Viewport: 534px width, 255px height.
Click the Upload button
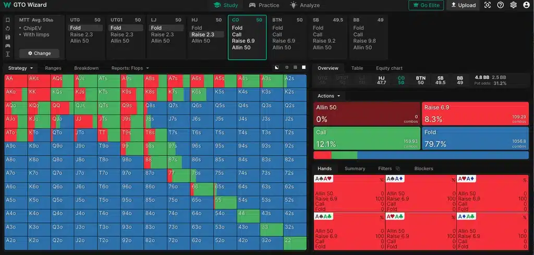(x=463, y=5)
